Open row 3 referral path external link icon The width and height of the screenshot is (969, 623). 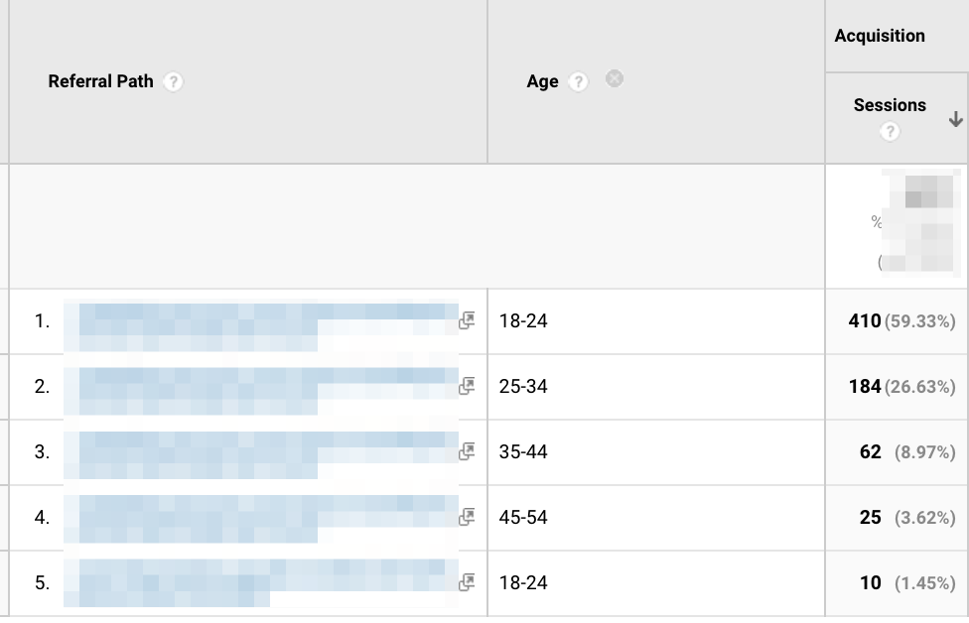pos(467,451)
